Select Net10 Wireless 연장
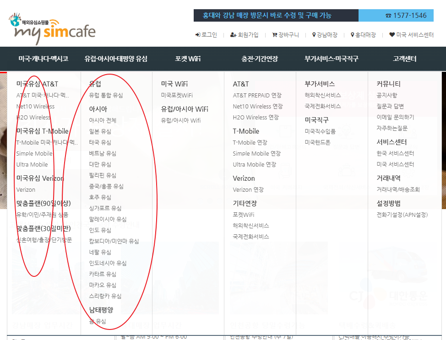This screenshot has height=340, width=446. pos(258,106)
